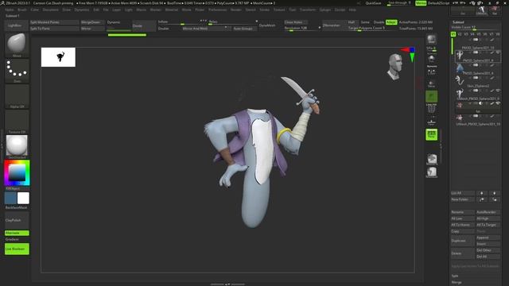
Task: Click Split Masked Points
Action: point(54,22)
